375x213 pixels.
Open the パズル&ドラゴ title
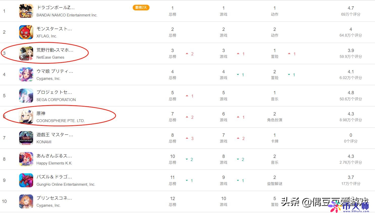54,177
